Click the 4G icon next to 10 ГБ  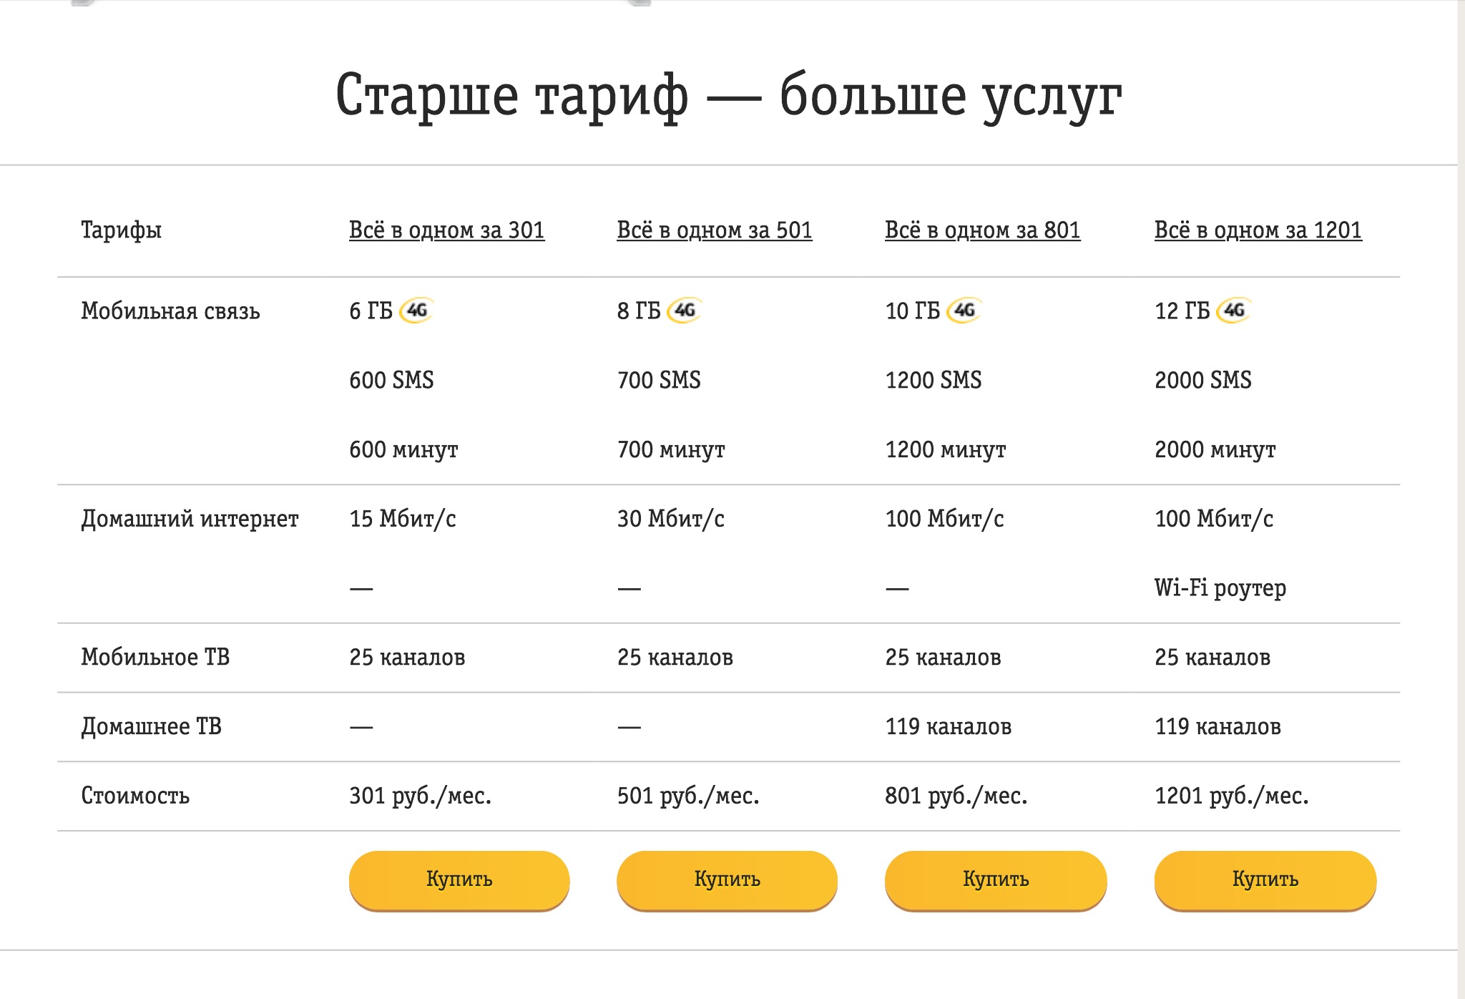(964, 311)
